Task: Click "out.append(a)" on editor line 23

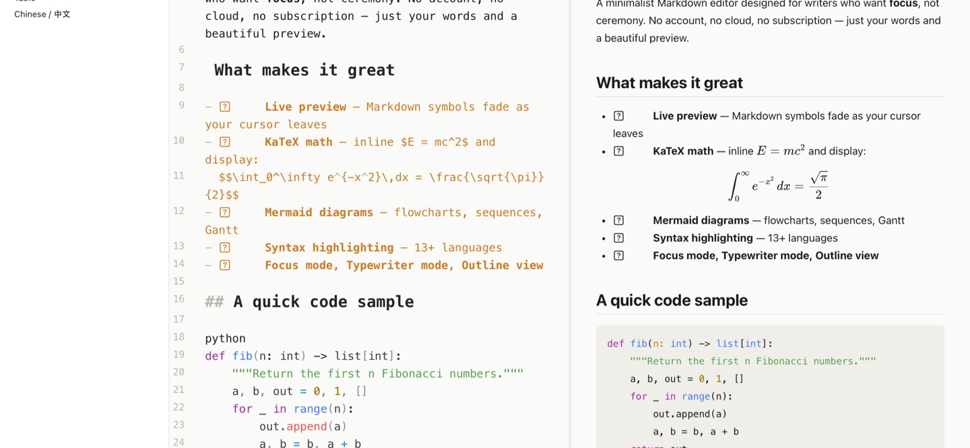Action: pos(303,426)
